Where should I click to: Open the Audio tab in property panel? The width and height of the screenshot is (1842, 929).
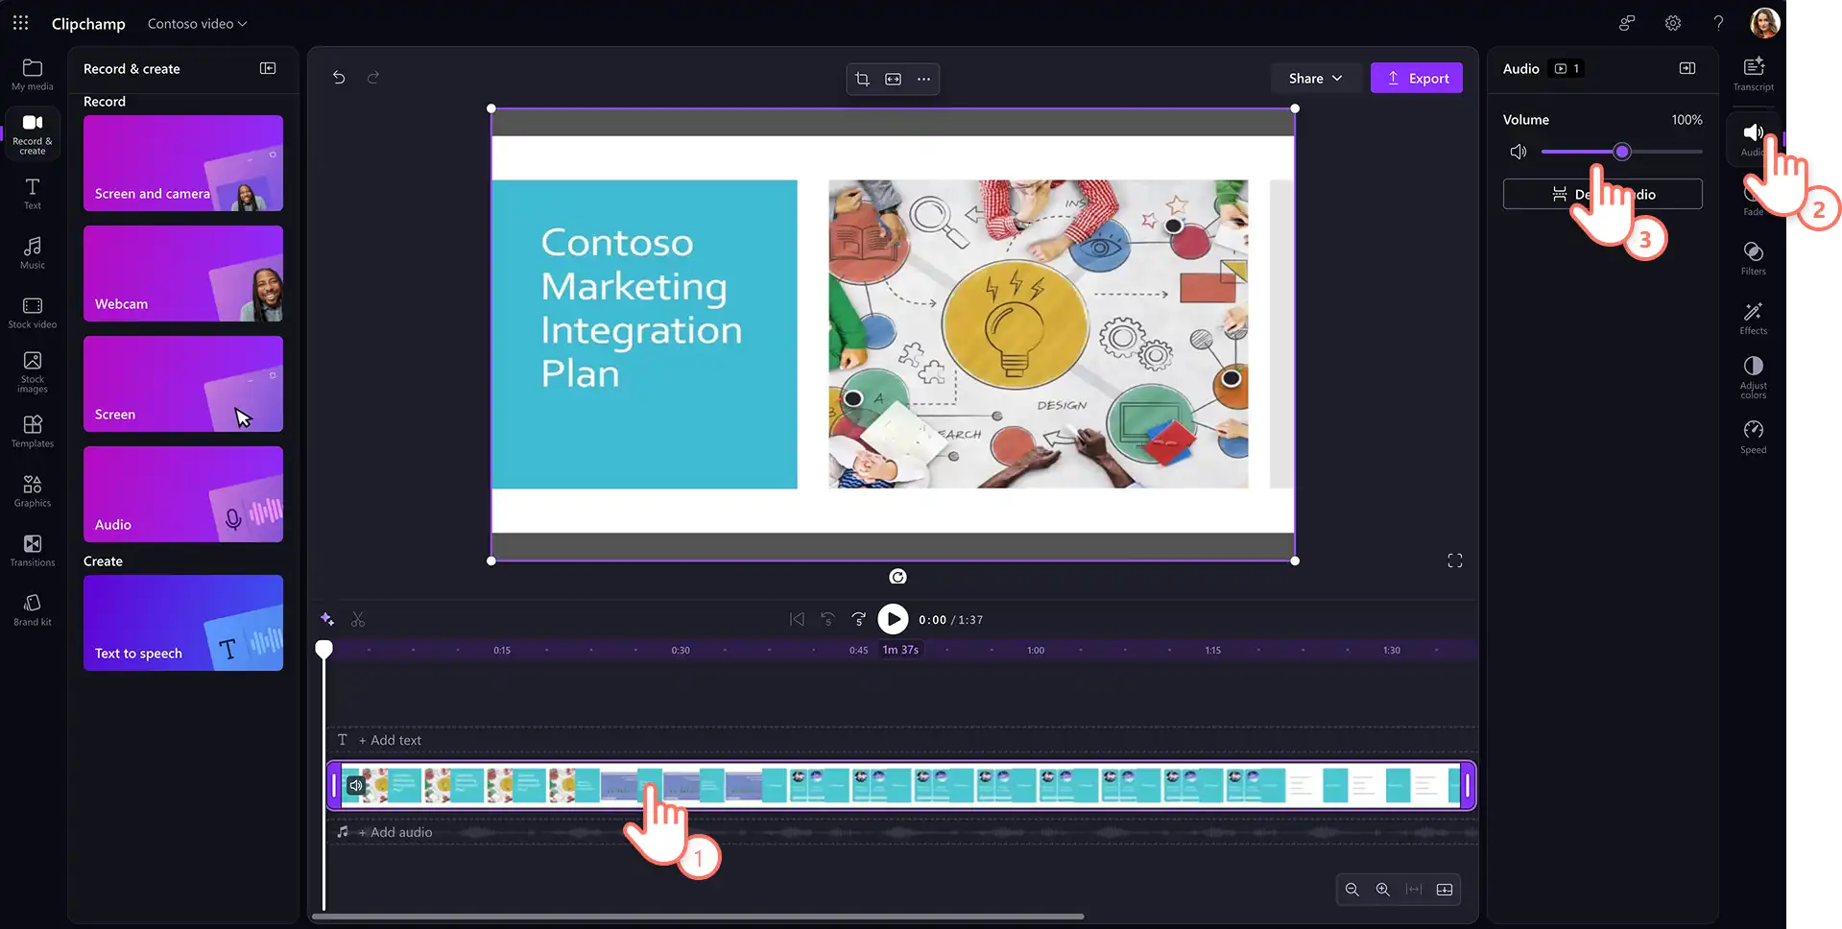pos(1753,138)
